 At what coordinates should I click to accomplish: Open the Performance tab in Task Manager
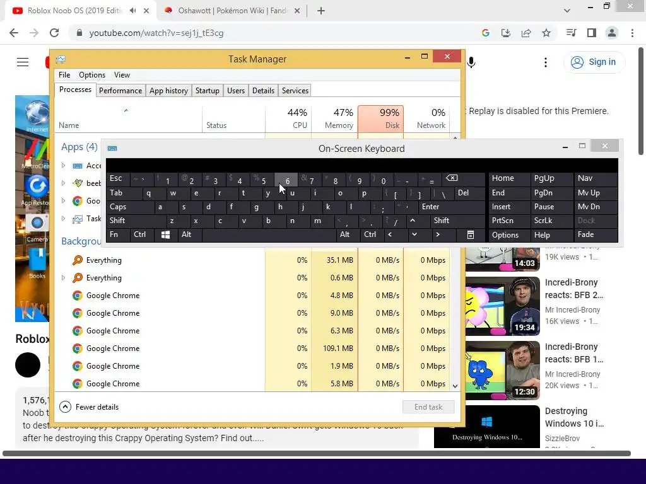(x=120, y=91)
